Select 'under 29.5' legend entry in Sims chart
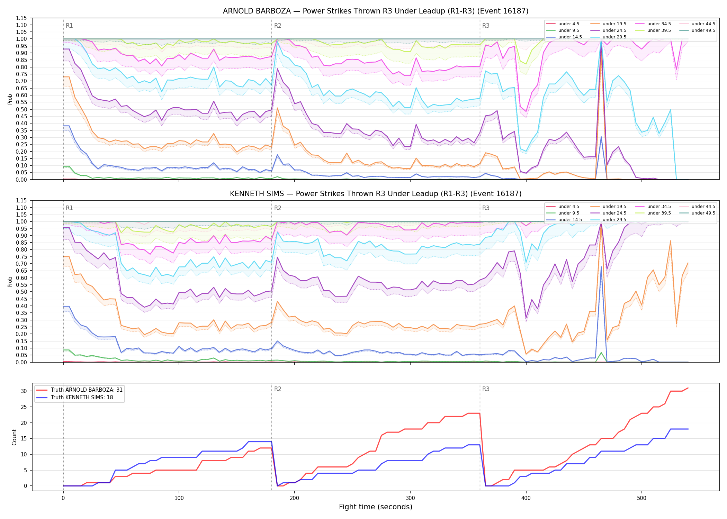The width and height of the screenshot is (727, 519). click(608, 220)
